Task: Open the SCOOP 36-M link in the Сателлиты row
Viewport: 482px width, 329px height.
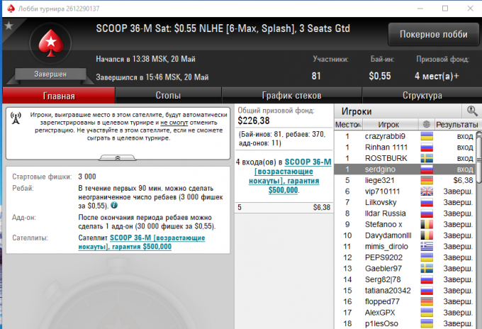Action: [x=142, y=242]
